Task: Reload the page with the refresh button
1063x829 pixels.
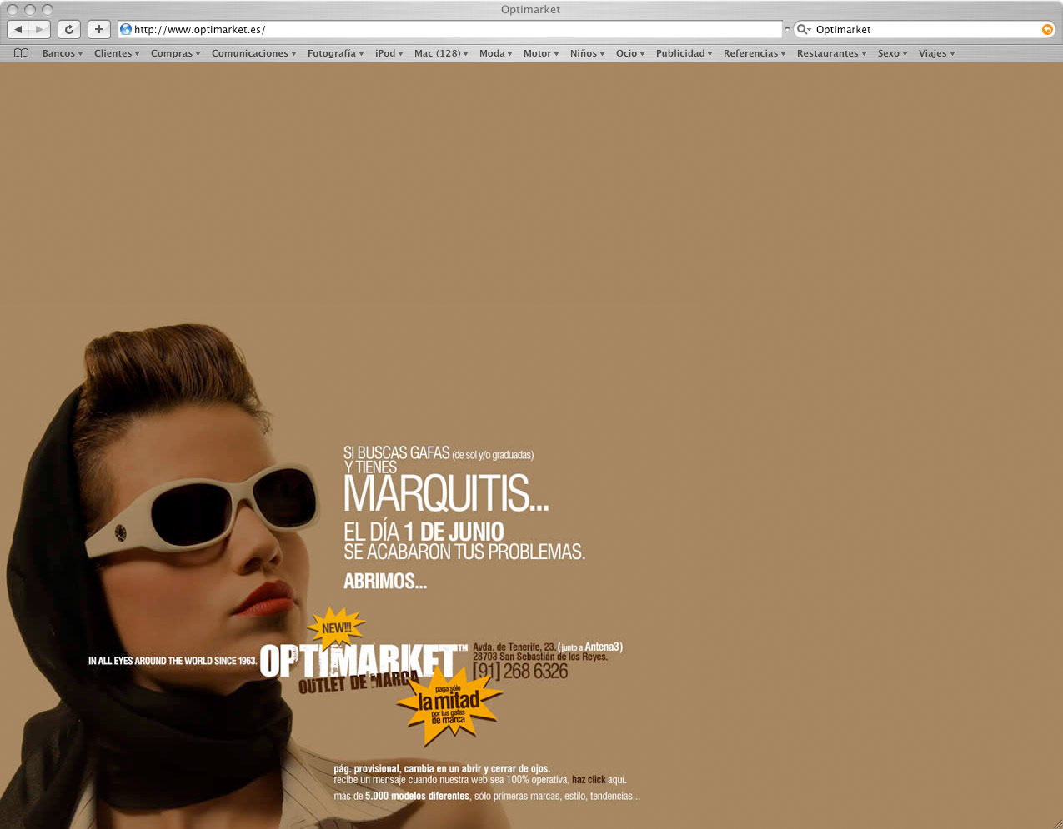Action: coord(69,29)
